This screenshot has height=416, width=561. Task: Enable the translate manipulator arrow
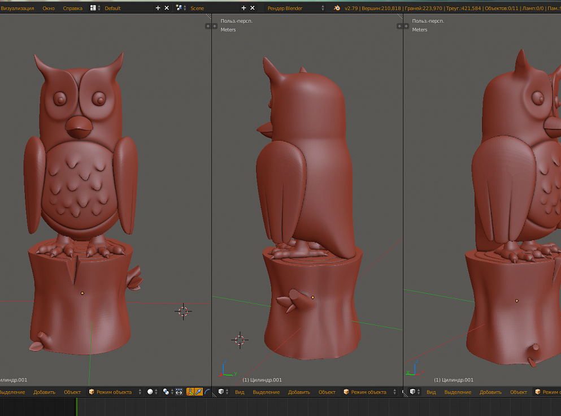(x=199, y=392)
